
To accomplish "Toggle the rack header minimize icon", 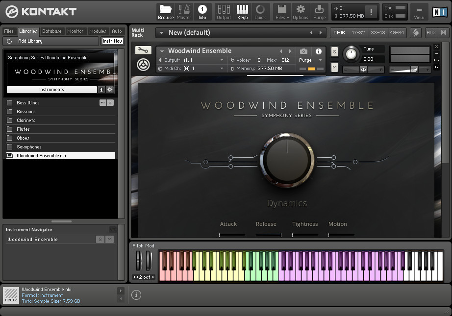I will point(443,33).
